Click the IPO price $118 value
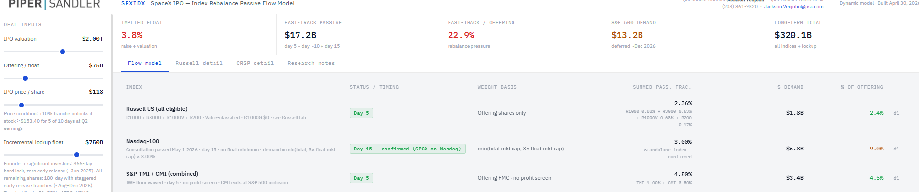The height and width of the screenshot is (192, 919). [x=96, y=92]
